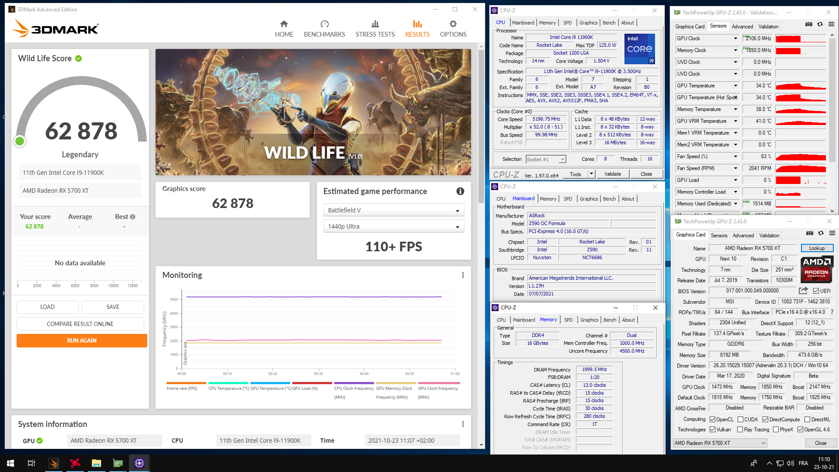Click the 3DMark taskbar icon
The width and height of the screenshot is (839, 472).
(53, 463)
